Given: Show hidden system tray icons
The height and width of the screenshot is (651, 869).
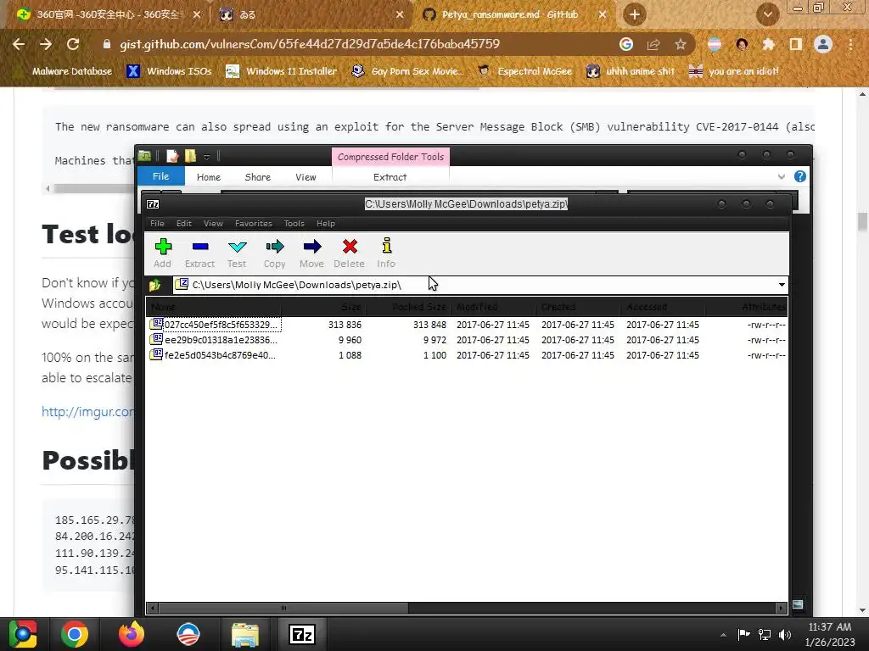Looking at the screenshot, I should coord(723,635).
